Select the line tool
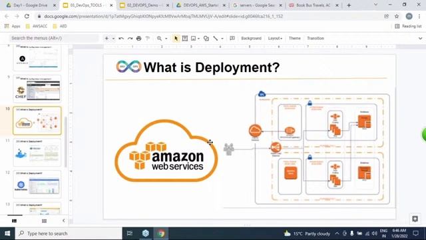426x240 pixels. [216, 39]
